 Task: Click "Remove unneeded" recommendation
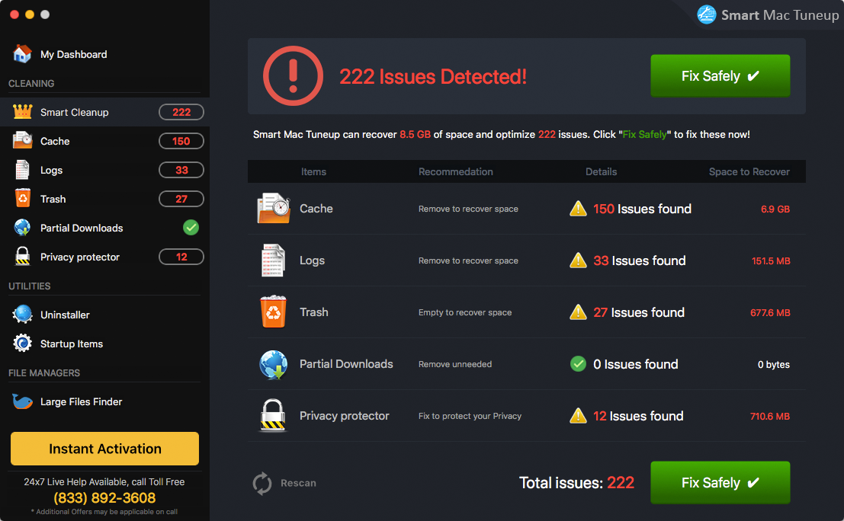click(x=455, y=364)
